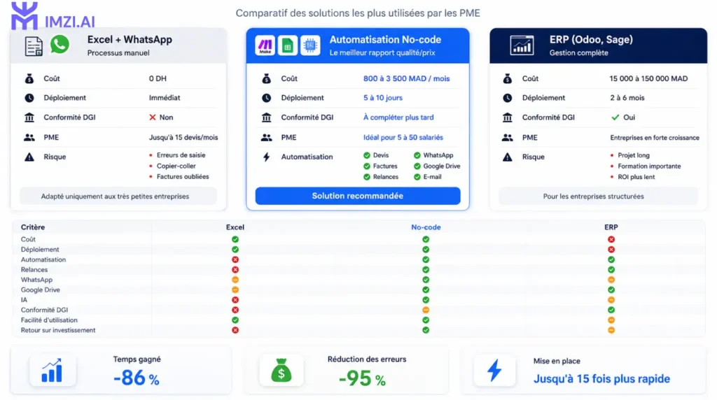Screen dimensions: 717x400
Task: Click the people PME icon in ERP card
Action: (508, 138)
